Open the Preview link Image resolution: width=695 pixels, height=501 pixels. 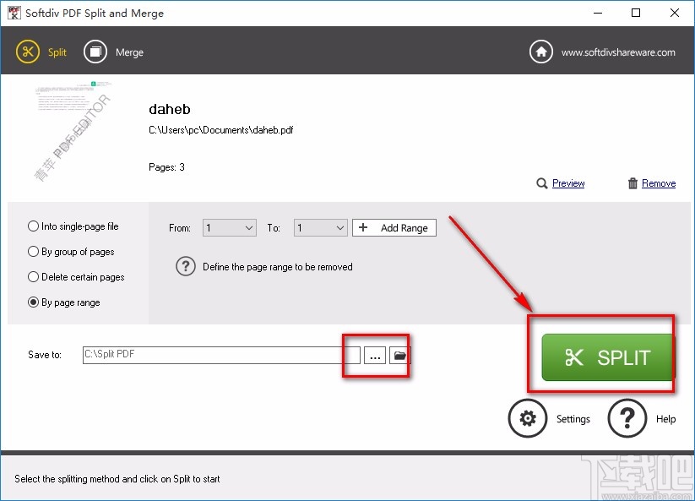point(568,183)
